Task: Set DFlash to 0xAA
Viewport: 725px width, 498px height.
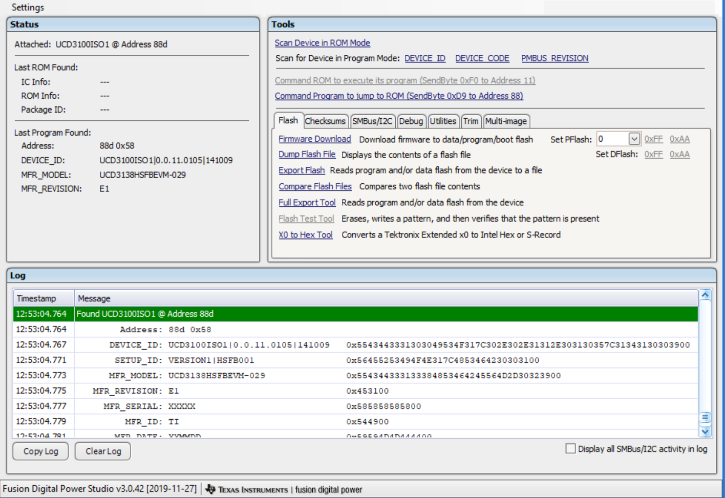Action: (x=679, y=155)
